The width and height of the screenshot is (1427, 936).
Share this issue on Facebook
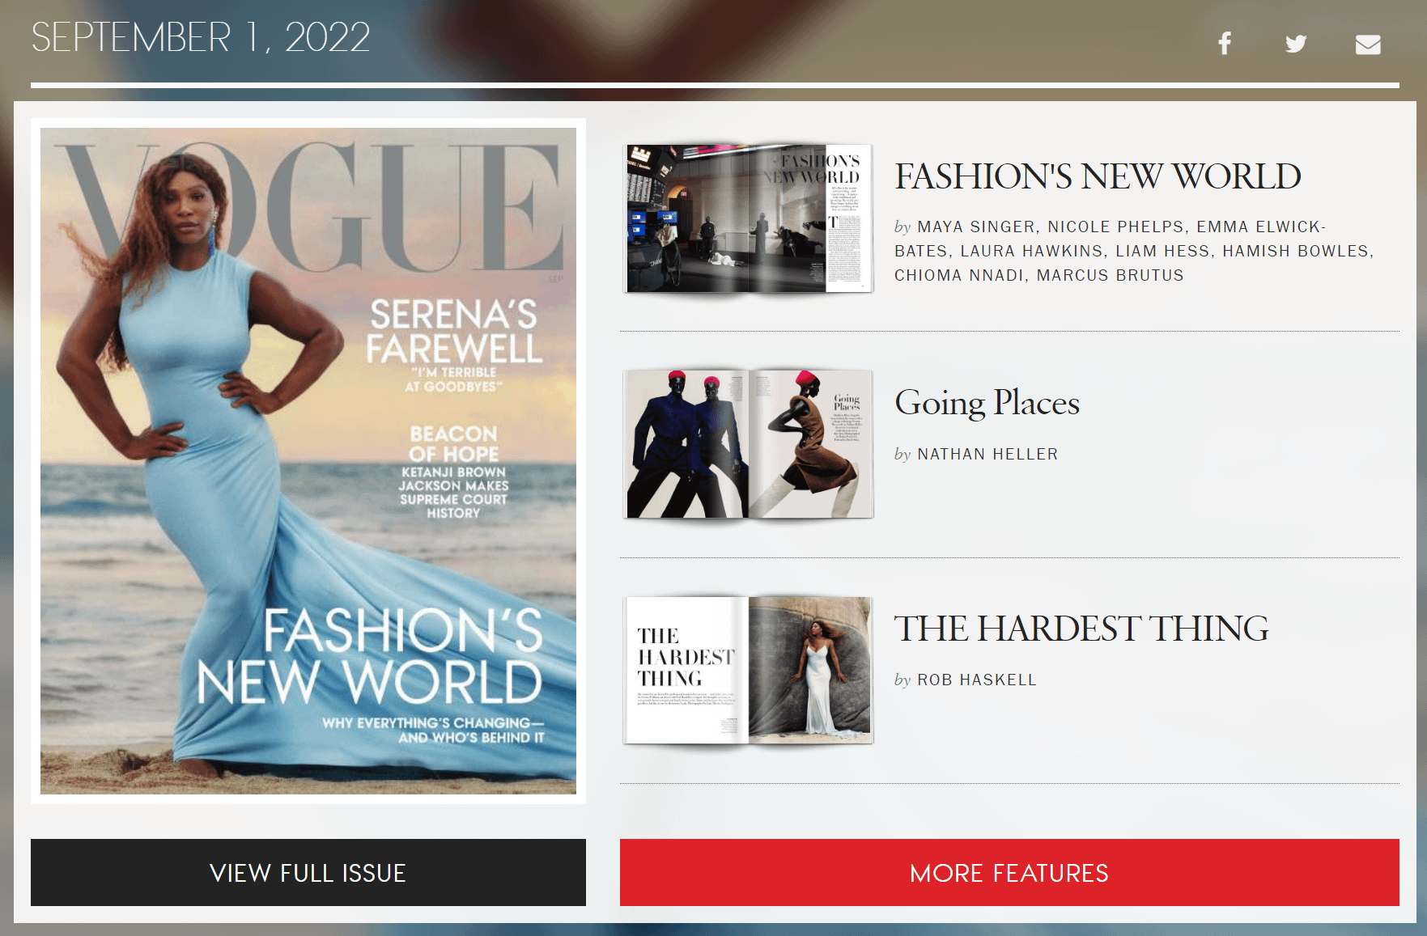click(x=1225, y=43)
